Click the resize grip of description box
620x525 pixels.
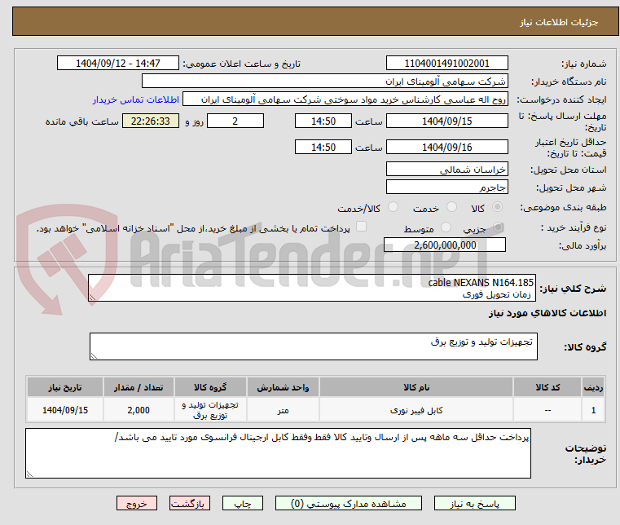pyautogui.click(x=93, y=297)
